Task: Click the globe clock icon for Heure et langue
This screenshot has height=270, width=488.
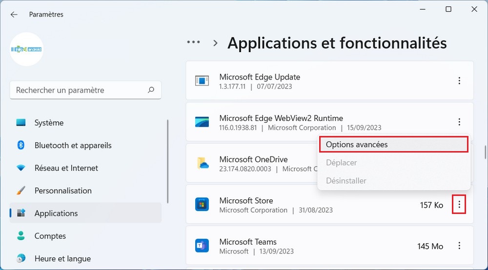Action: (x=21, y=258)
